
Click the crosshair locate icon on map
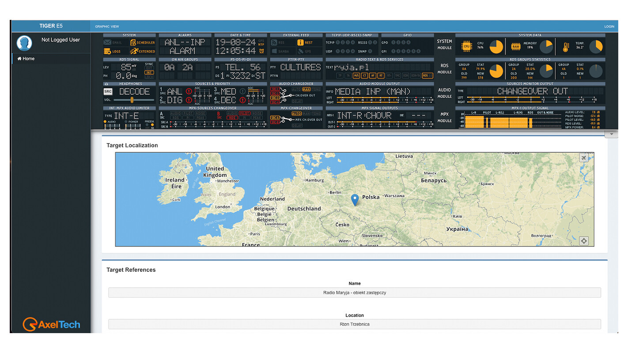584,241
